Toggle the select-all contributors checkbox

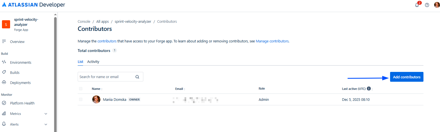81,89
